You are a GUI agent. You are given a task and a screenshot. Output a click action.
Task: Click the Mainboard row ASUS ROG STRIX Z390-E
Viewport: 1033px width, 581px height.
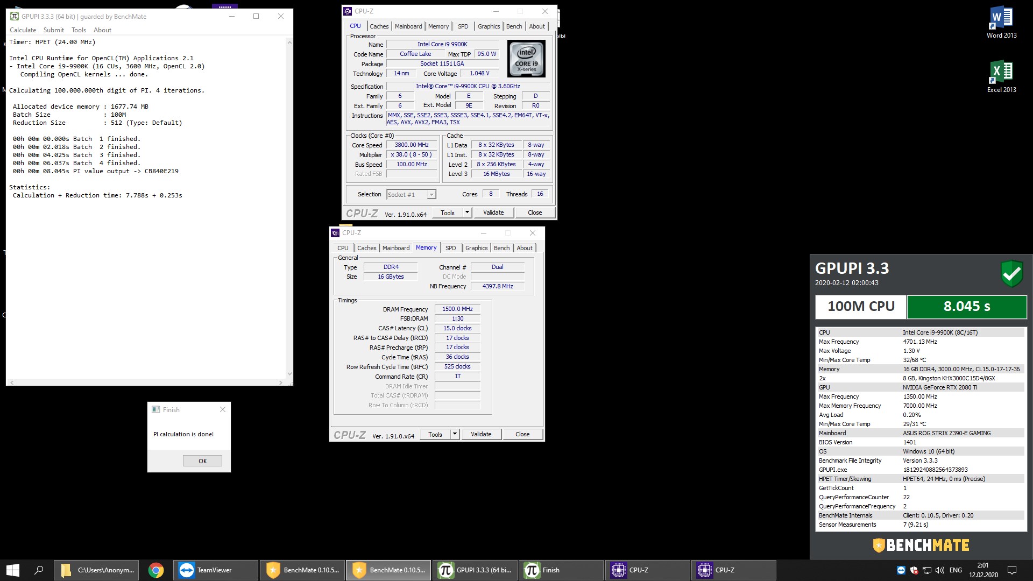pyautogui.click(x=920, y=433)
